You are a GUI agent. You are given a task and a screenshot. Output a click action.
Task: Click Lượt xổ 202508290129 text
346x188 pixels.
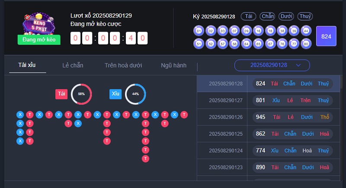coord(101,16)
